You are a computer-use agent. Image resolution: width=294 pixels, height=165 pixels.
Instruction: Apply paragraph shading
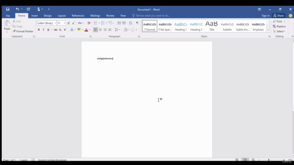click(x=125, y=30)
